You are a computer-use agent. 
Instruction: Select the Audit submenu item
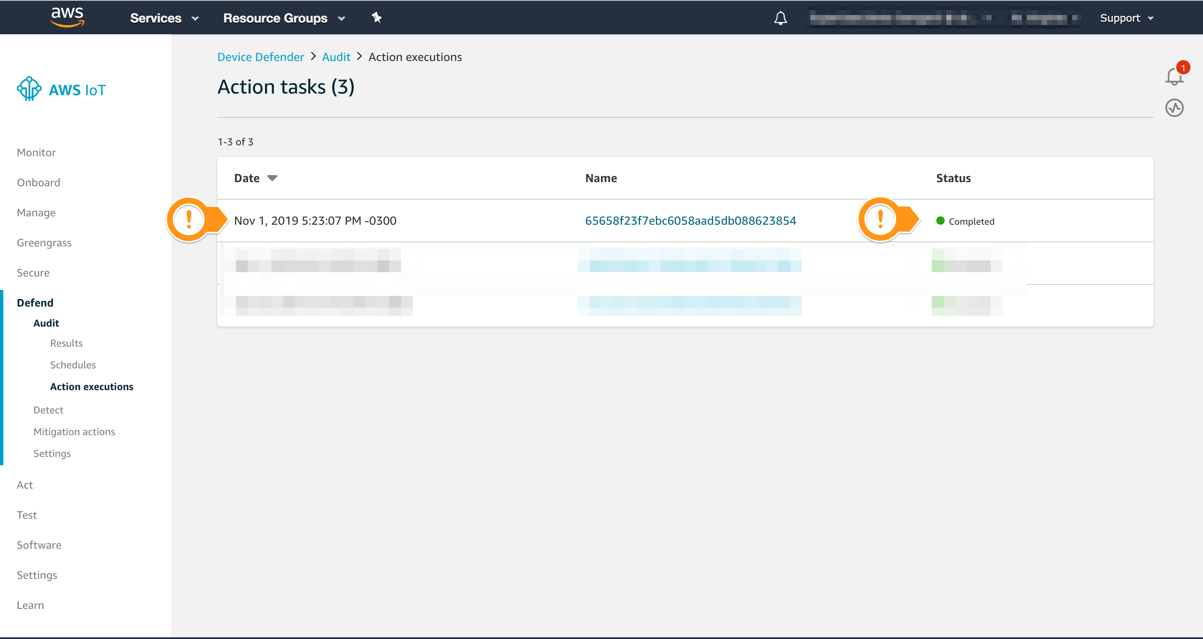46,323
